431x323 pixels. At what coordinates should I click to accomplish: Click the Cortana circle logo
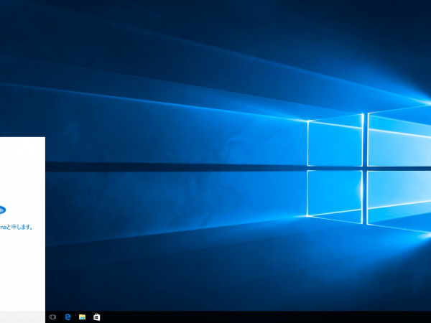(x=2, y=210)
